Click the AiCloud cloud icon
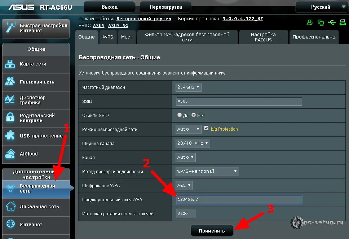Image resolution: width=349 pixels, height=239 pixels. click(10, 154)
